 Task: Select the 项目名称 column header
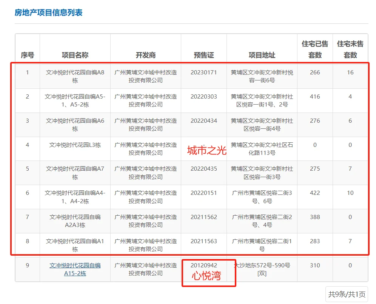75,55
